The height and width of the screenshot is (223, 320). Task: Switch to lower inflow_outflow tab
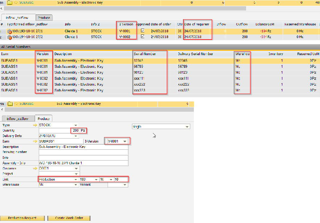pyautogui.click(x=18, y=119)
